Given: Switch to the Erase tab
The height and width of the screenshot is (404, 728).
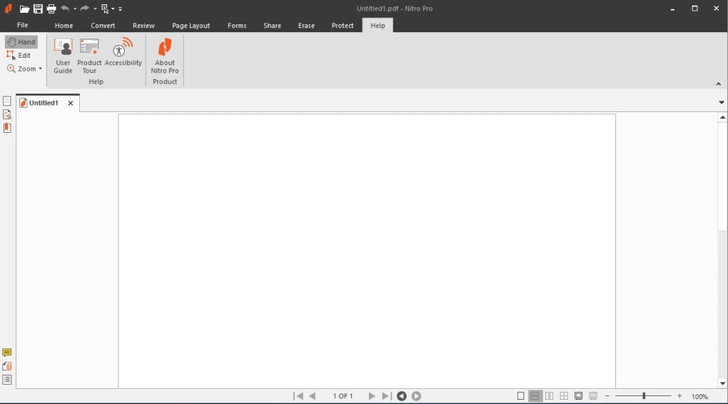Looking at the screenshot, I should (306, 26).
